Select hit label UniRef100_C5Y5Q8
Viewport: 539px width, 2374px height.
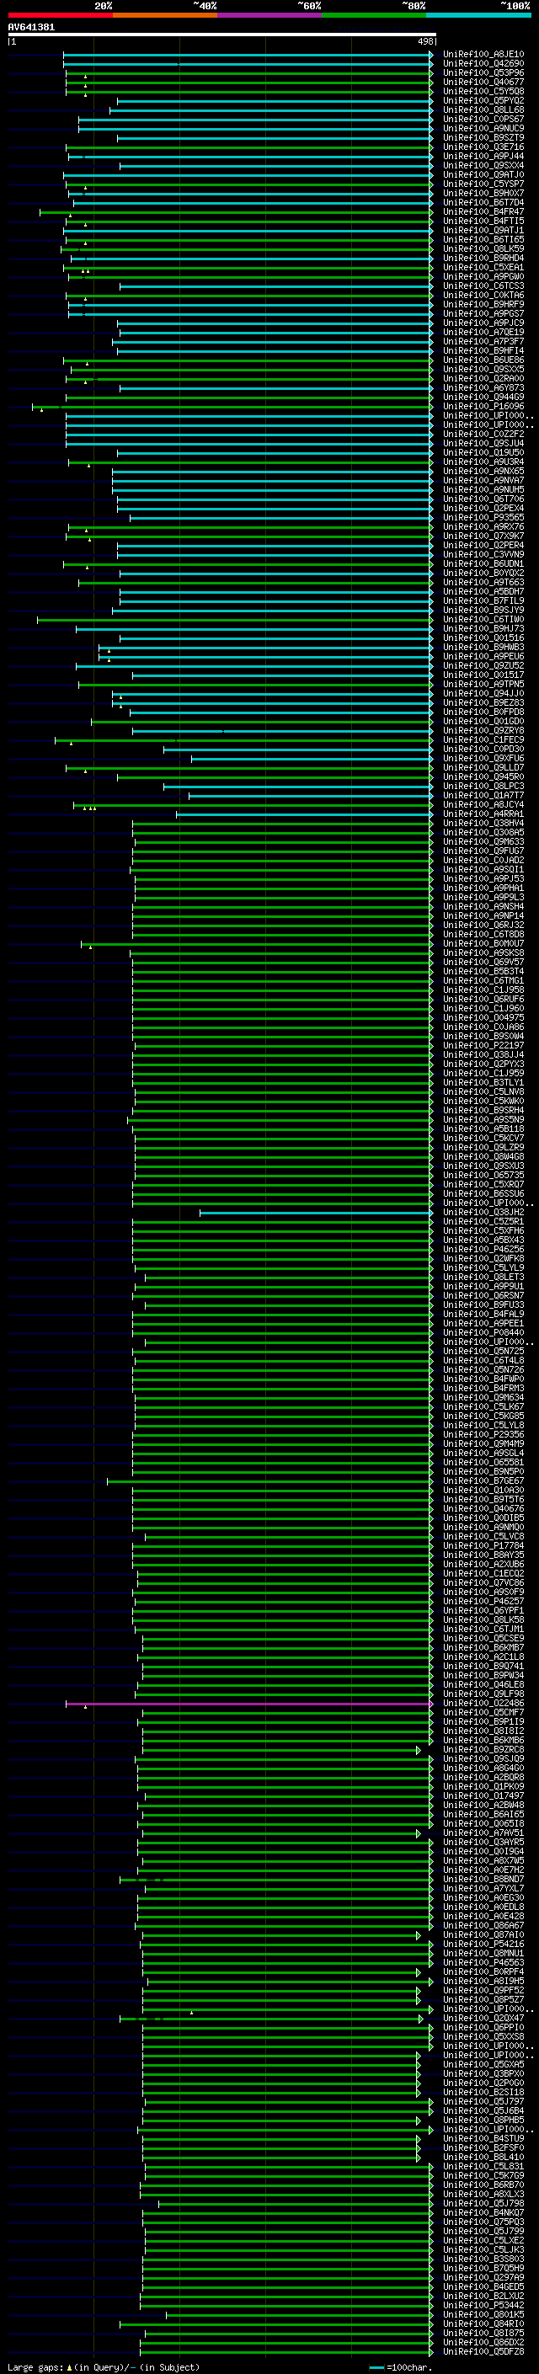(483, 91)
